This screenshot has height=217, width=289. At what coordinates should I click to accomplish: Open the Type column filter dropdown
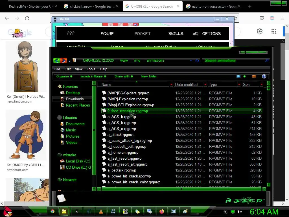pos(239,84)
